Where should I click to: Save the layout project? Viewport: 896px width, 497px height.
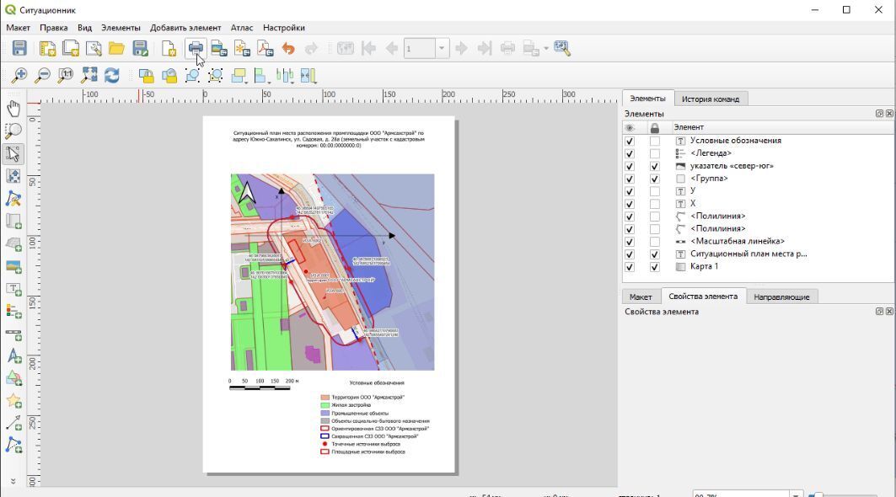19,49
